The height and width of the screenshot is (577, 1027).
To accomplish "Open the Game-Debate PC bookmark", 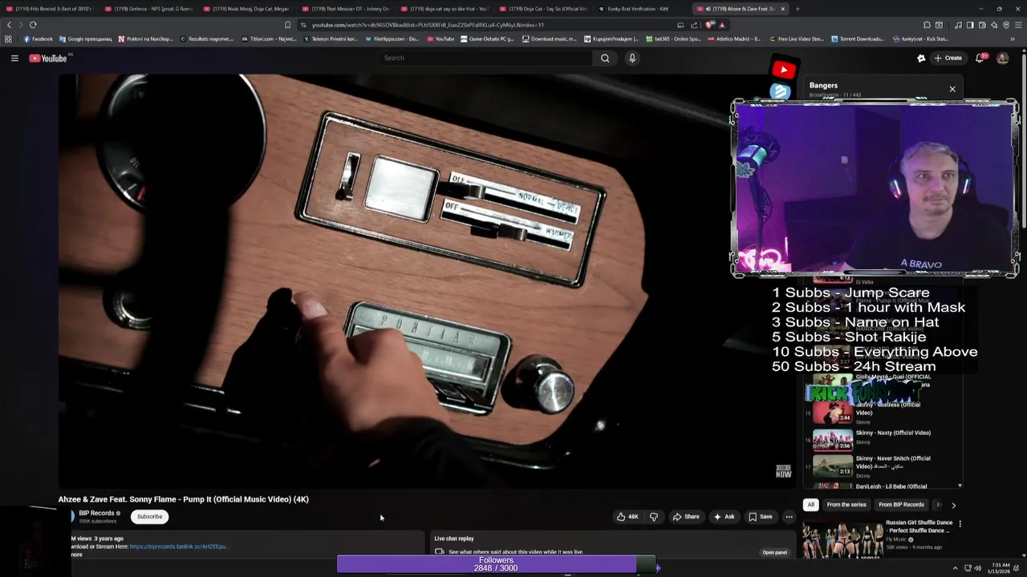I will pyautogui.click(x=487, y=38).
